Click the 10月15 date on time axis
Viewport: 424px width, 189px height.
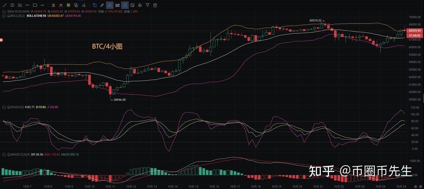tap(194, 187)
